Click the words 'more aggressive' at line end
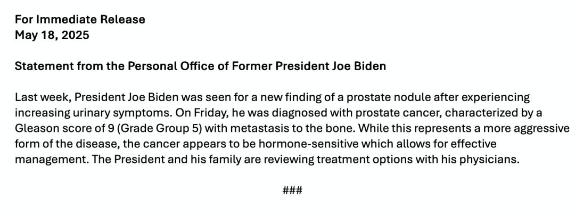575x216 pixels. coord(530,129)
